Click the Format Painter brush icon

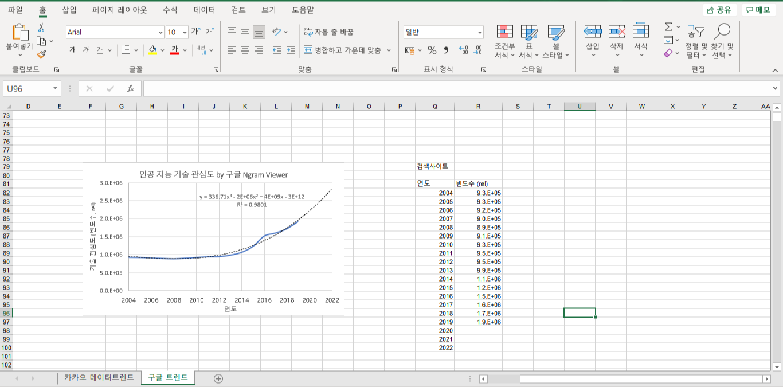tap(41, 54)
